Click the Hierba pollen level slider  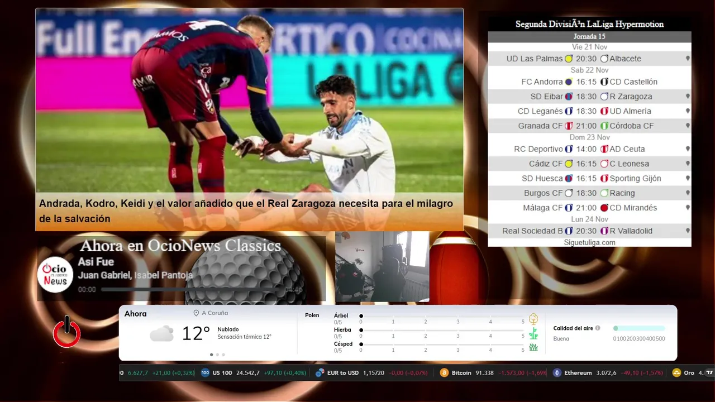(442, 330)
